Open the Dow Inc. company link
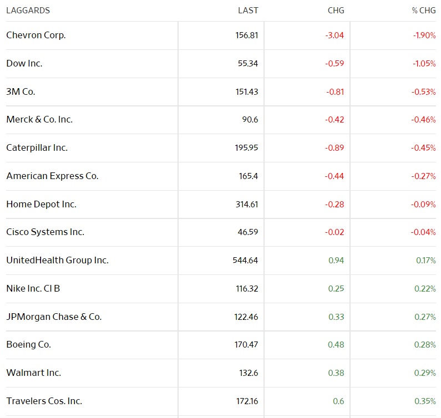441x418 pixels. click(x=24, y=64)
